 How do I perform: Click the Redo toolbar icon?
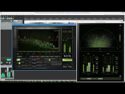(11, 16)
